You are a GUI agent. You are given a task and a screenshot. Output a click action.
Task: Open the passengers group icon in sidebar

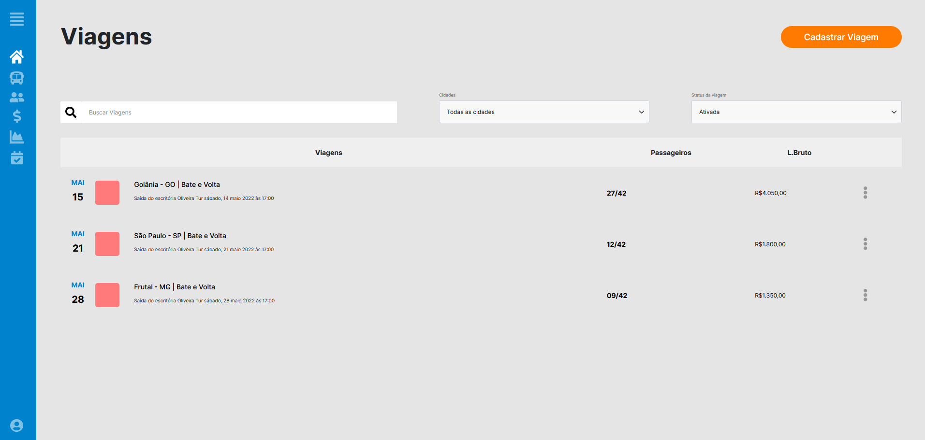[x=17, y=97]
